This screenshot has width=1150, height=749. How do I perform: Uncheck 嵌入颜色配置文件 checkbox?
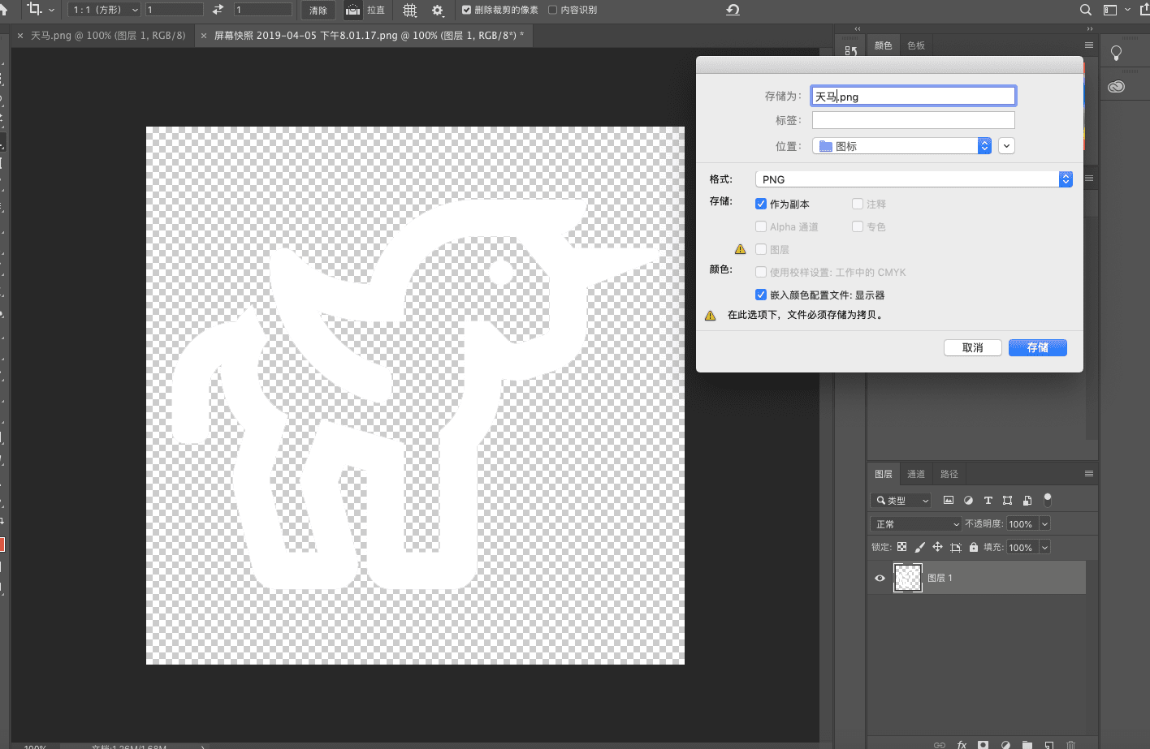(x=761, y=295)
